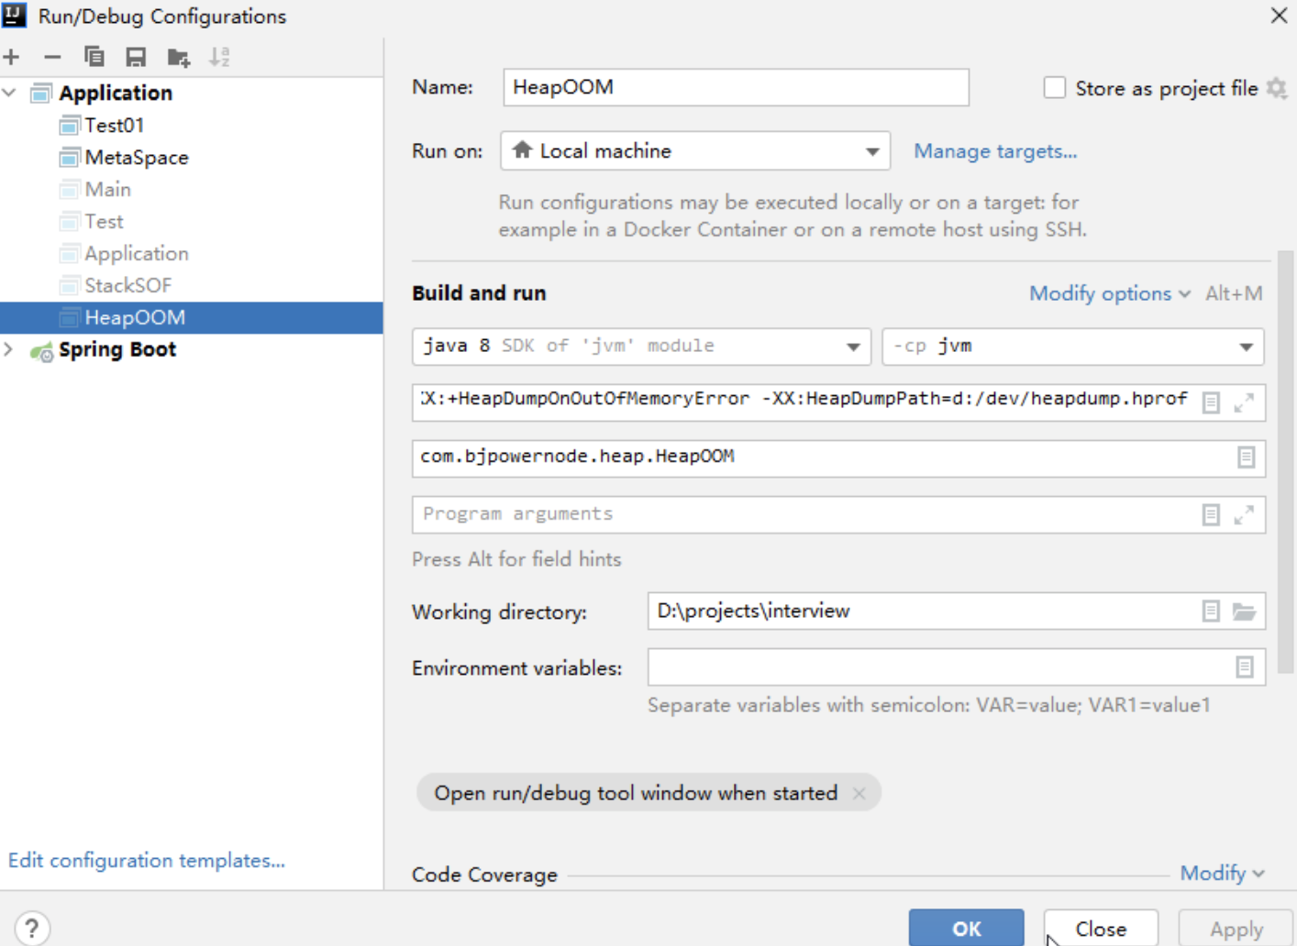Insert macros in Program arguments field
Screen dimensions: 1297x946
(1211, 515)
